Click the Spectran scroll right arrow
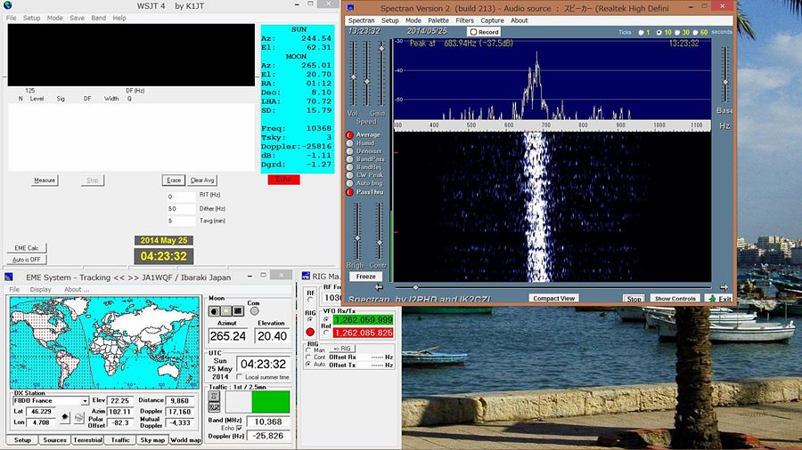This screenshot has width=802, height=450. click(x=724, y=287)
